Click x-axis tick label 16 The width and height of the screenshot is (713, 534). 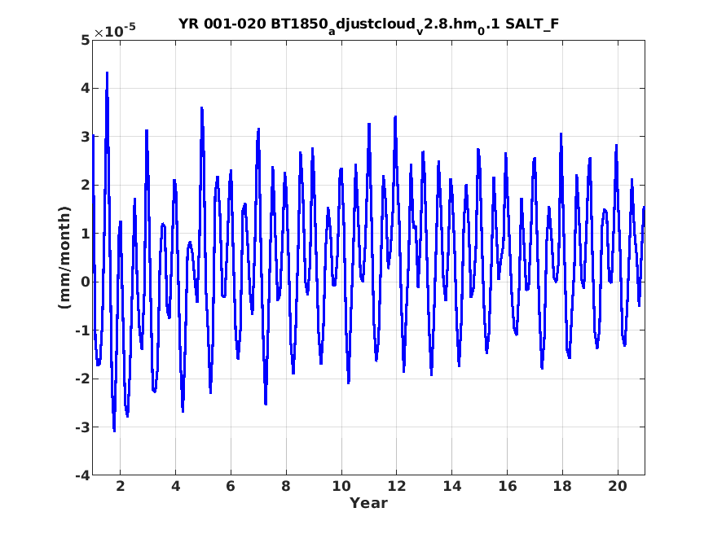508,486
